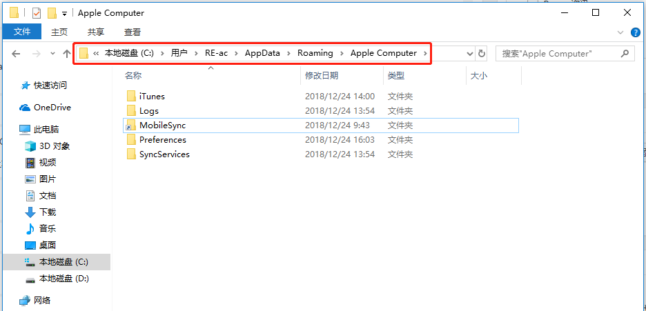The image size is (646, 311).
Task: Navigate to 本地磁盘 (C:) in address bar
Action: (129, 53)
